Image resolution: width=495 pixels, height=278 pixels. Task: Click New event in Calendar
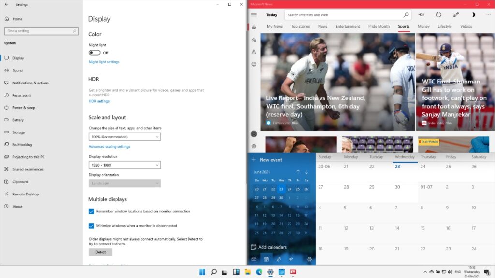[267, 160]
